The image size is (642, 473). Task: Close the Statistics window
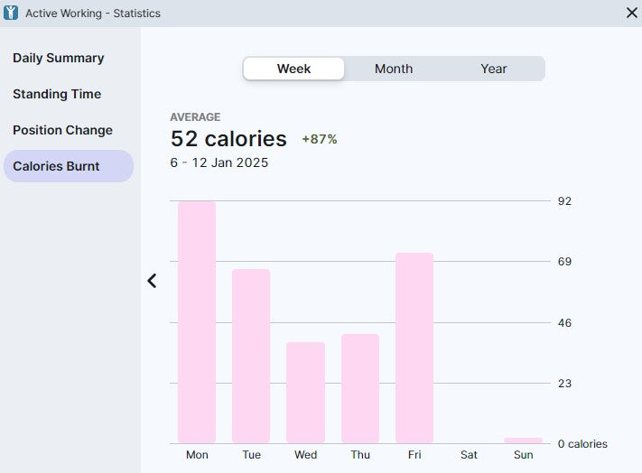631,13
